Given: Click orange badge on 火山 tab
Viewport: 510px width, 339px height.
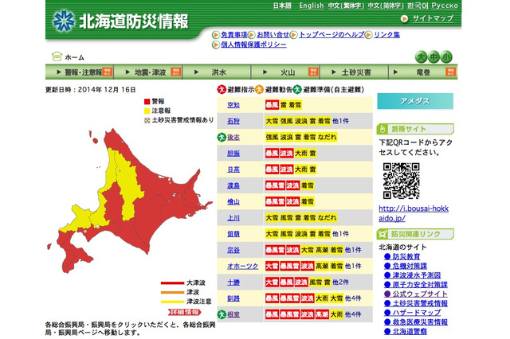Looking at the screenshot, I should click(313, 72).
